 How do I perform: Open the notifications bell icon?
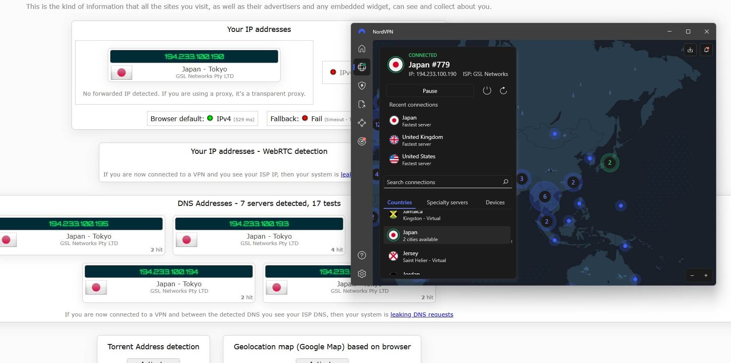click(706, 50)
